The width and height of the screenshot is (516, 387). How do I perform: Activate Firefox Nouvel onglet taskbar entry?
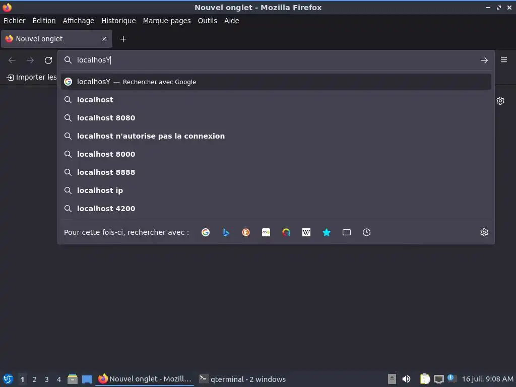[145, 379]
